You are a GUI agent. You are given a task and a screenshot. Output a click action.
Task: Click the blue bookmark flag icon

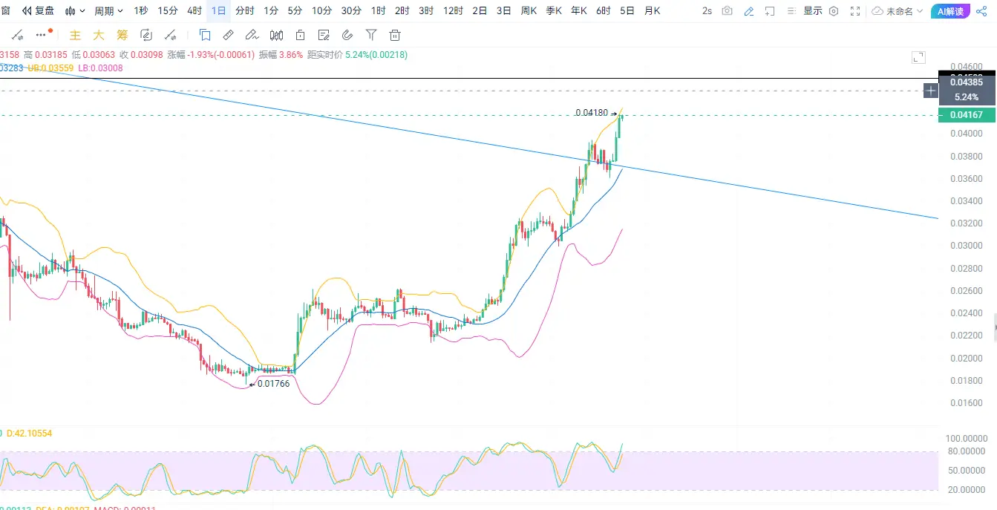pyautogui.click(x=204, y=35)
